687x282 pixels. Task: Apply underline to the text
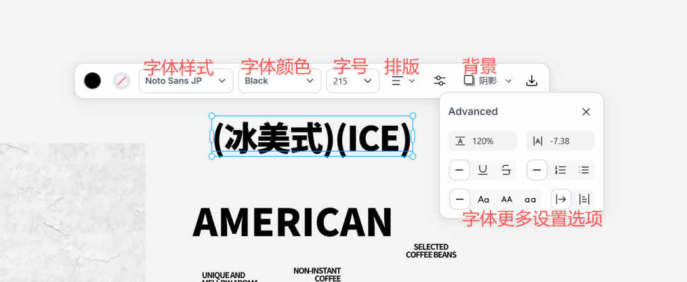coord(483,170)
